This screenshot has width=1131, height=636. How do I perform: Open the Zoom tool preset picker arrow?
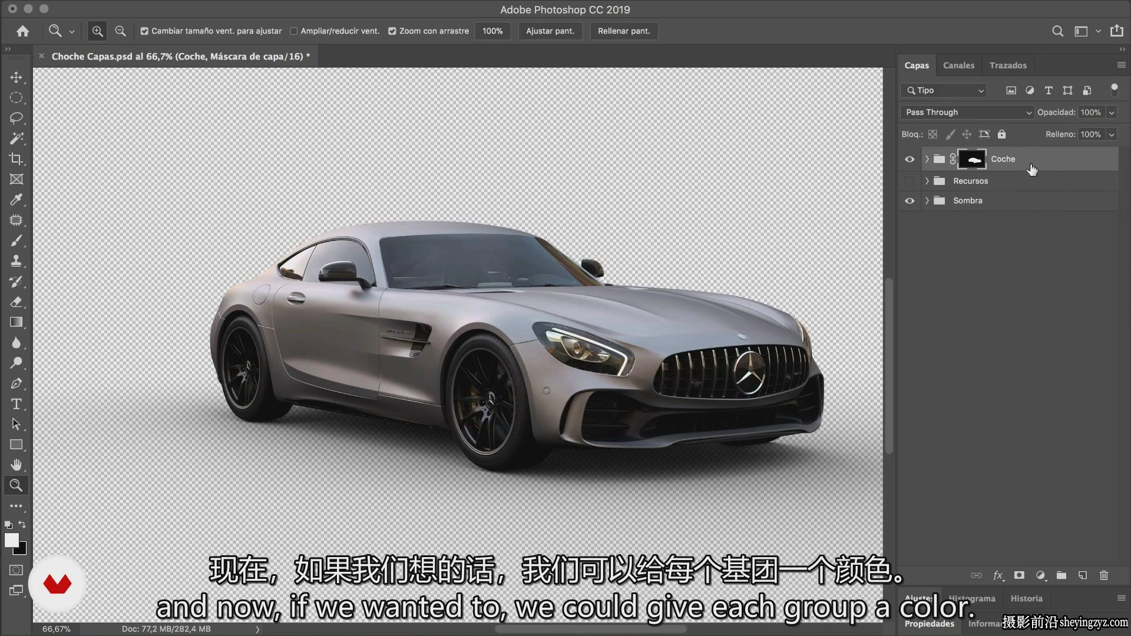pyautogui.click(x=72, y=31)
